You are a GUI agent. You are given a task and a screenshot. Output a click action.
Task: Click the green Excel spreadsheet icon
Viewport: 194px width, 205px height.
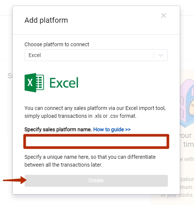[34, 83]
